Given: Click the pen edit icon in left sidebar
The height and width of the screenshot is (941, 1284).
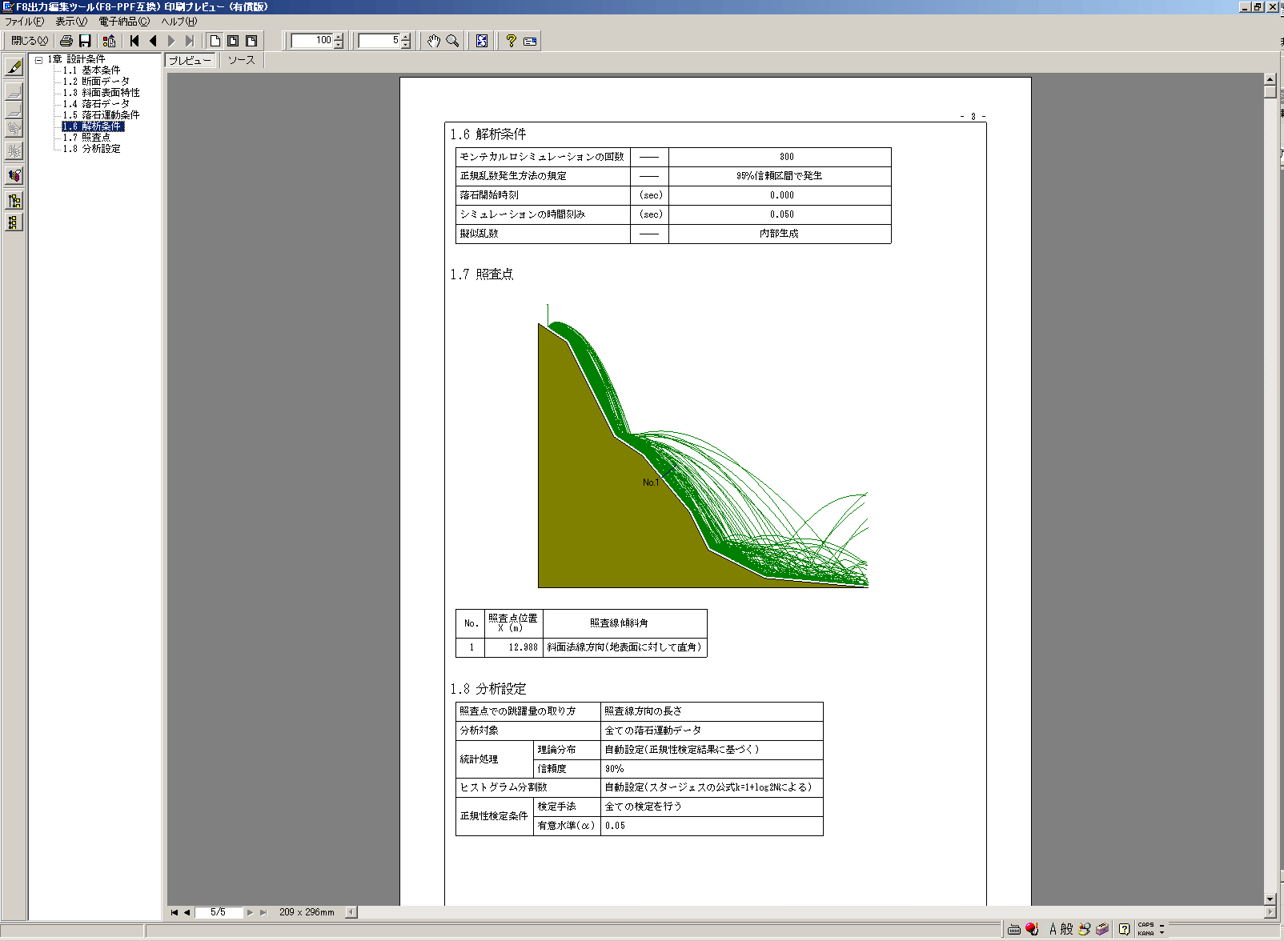Looking at the screenshot, I should coord(14,68).
